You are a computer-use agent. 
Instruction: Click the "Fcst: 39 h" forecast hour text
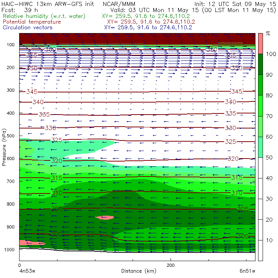click(20, 10)
